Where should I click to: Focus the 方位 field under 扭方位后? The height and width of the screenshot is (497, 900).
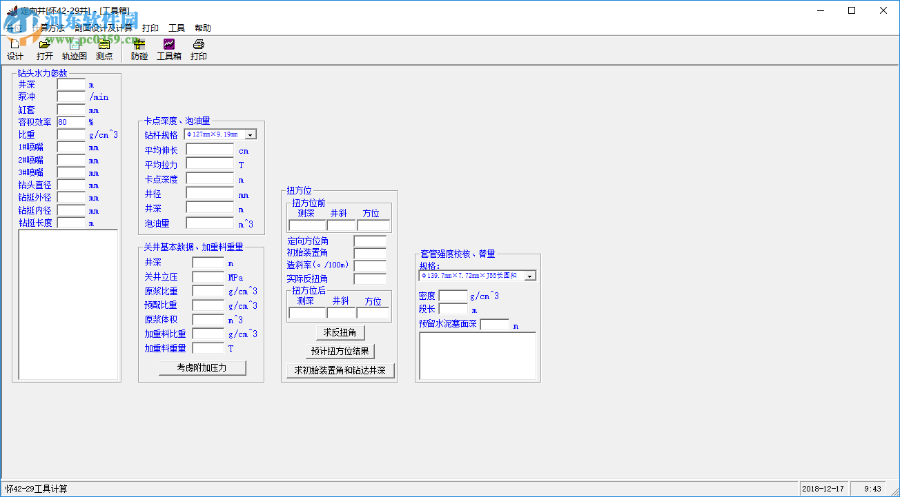click(x=373, y=313)
